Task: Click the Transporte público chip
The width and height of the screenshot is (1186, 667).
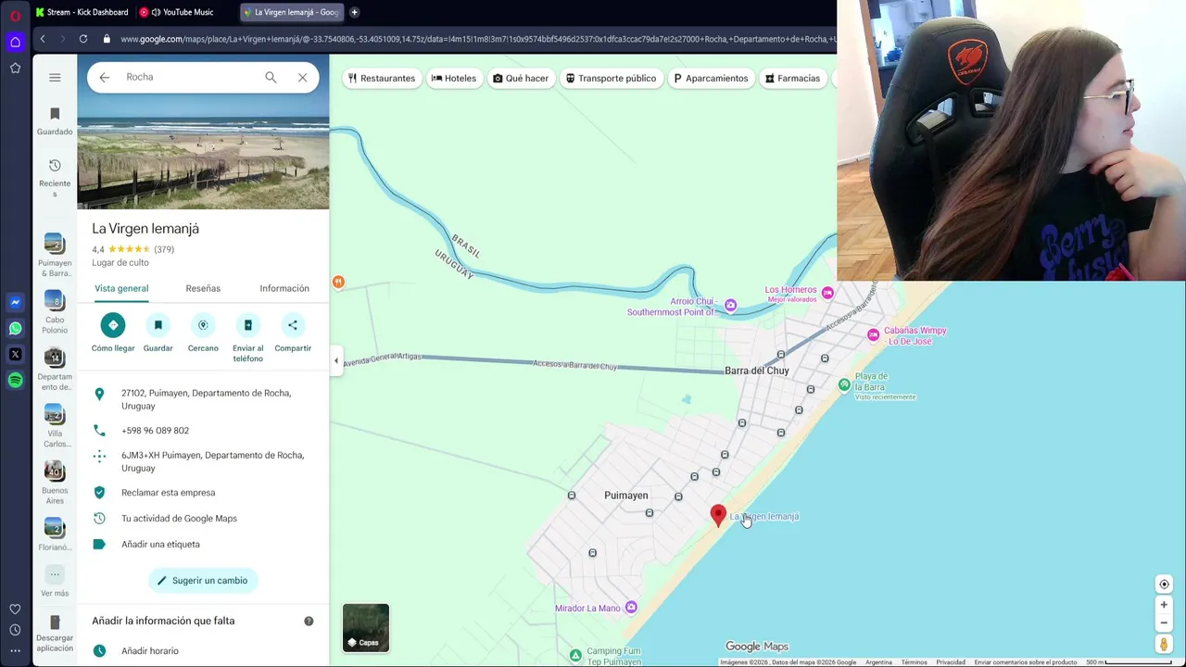Action: point(611,78)
